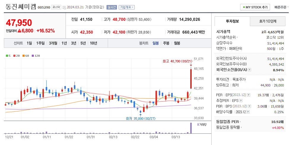292x145 pixels.
Task: Select the 주봉 weekly candle chart
Action: 166,43
